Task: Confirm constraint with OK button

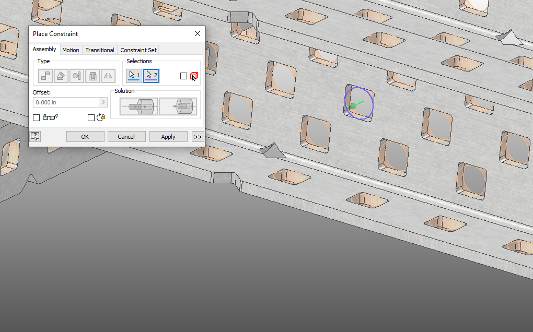Action: 85,137
